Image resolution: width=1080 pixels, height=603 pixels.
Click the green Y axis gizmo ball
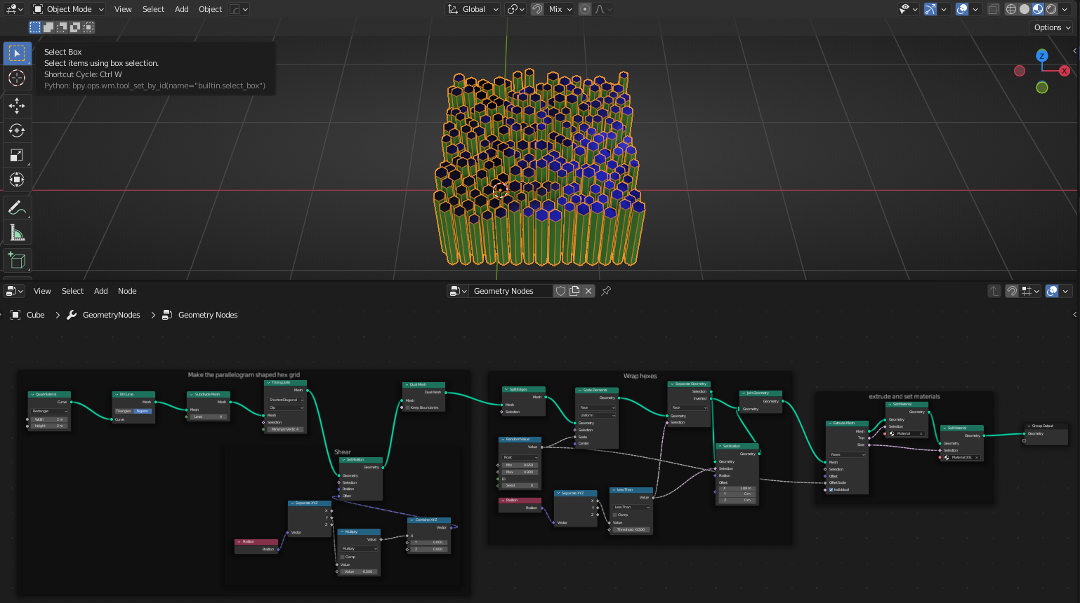(1042, 88)
